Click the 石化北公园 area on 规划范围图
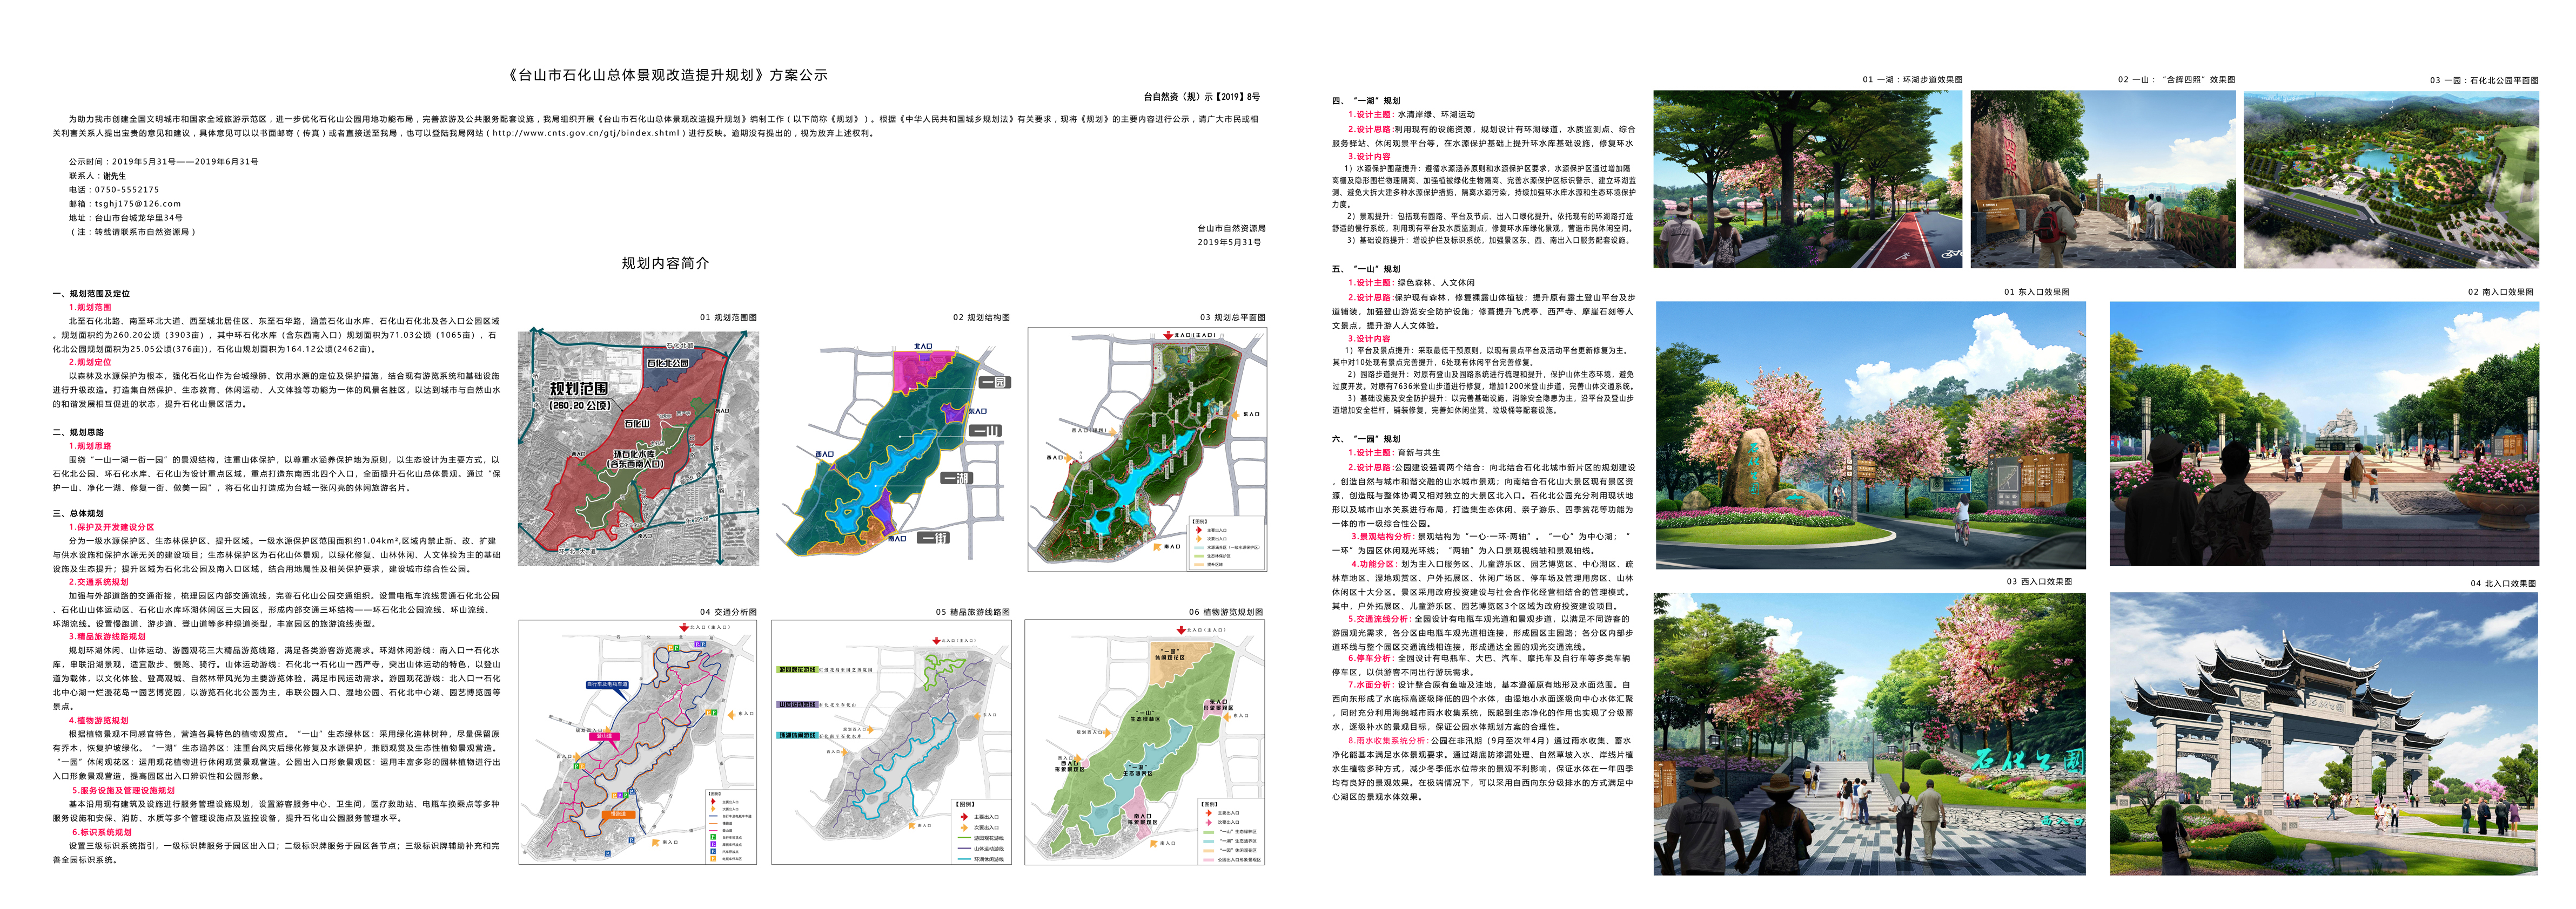2576x909 pixels. tap(667, 364)
